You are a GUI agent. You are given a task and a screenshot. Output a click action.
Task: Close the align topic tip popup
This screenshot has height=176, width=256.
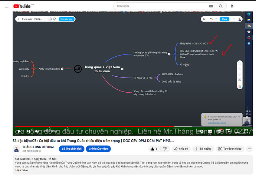239,117
